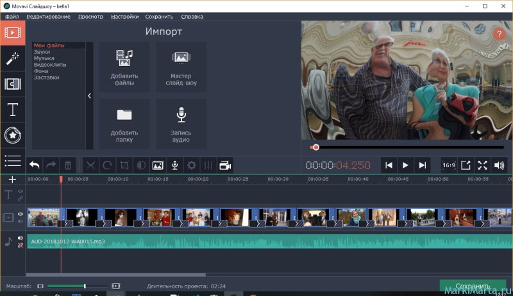This screenshot has height=296, width=513.
Task: Click the preview seek bar
Action: (407, 147)
